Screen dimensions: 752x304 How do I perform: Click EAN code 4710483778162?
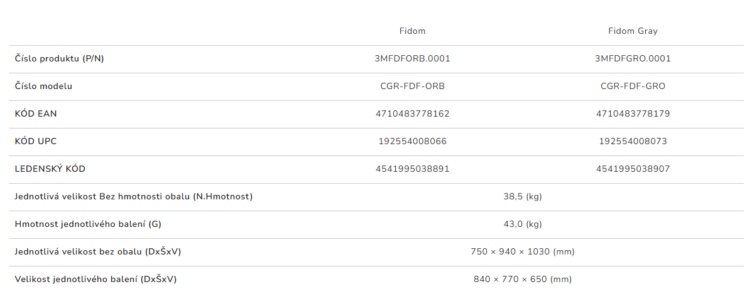pos(412,114)
